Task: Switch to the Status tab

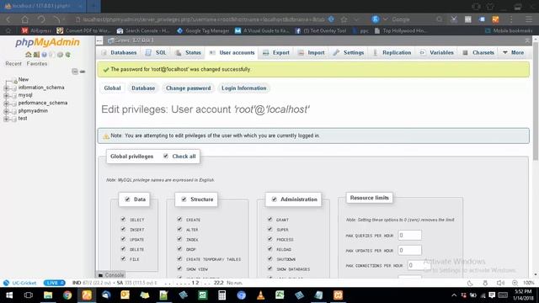Action: coord(188,52)
